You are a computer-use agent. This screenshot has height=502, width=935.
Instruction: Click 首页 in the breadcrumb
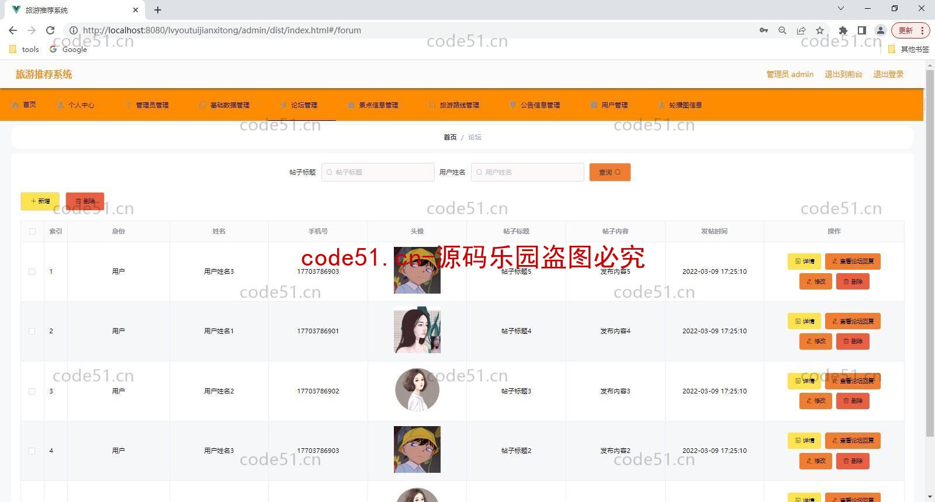click(450, 137)
